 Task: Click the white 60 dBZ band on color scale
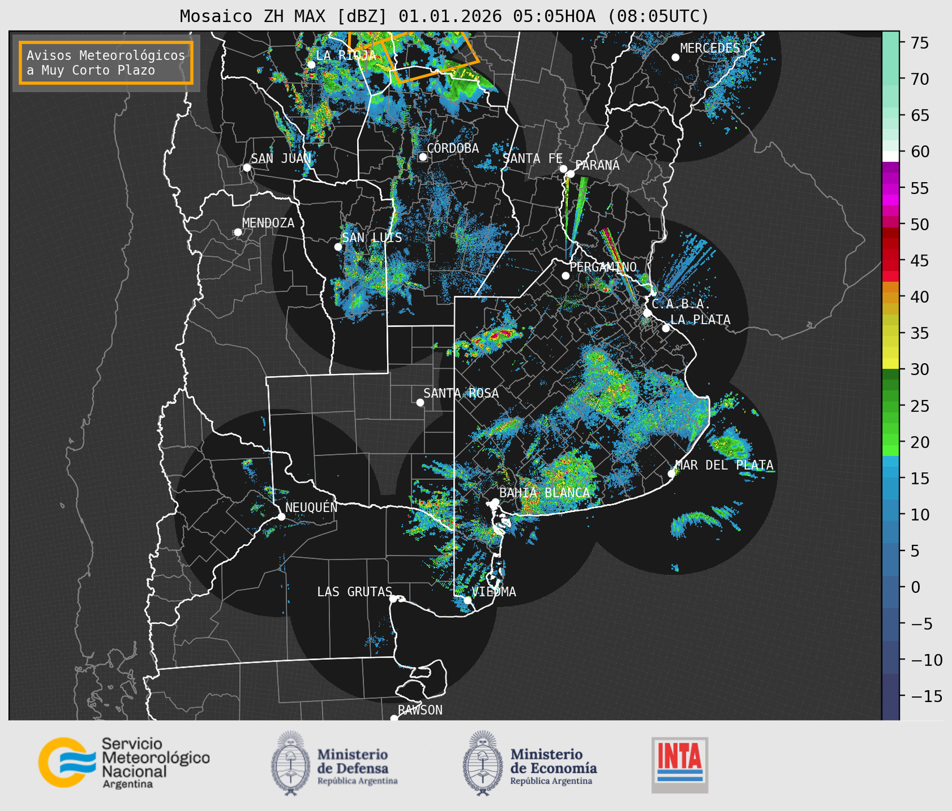pyautogui.click(x=890, y=156)
